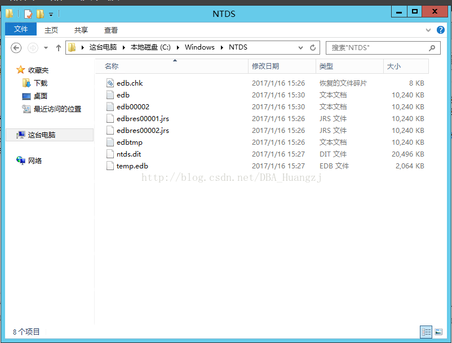Image resolution: width=452 pixels, height=343 pixels.
Task: Click the 20,496 KB size value
Action: coord(408,154)
